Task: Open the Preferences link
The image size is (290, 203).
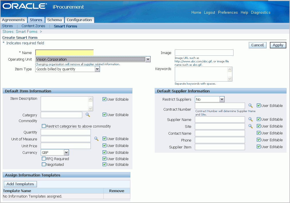Action: click(228, 12)
